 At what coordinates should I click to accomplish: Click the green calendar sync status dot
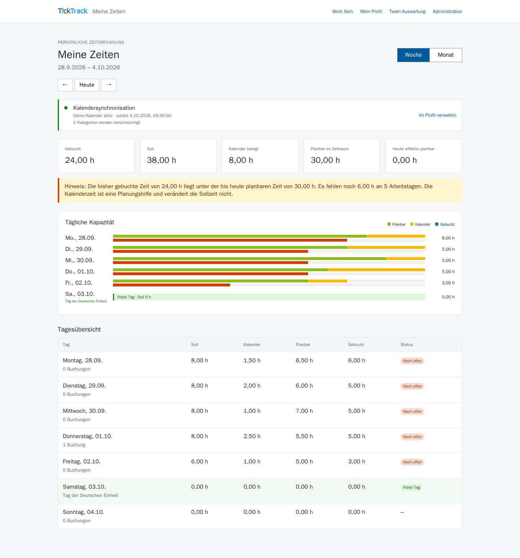(66, 108)
